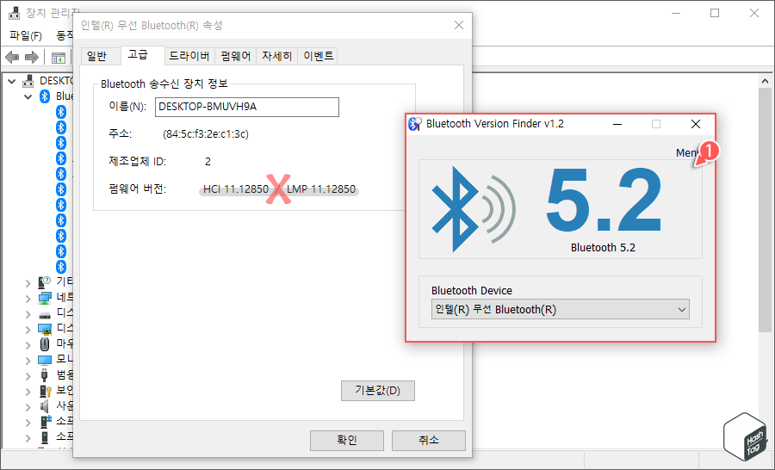
Task: Minimize the Bluetooth Version Finder window
Action: (617, 124)
